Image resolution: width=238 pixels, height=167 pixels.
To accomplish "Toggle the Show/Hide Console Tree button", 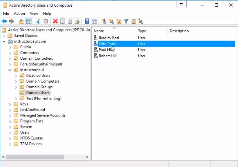I will [29, 21].
